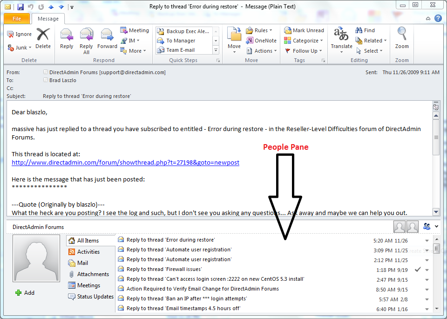
Task: Send message to OneNote
Action: click(261, 41)
